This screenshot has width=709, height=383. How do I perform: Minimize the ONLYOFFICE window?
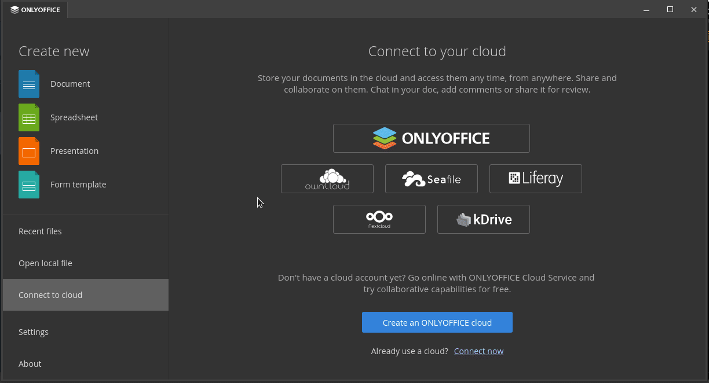pyautogui.click(x=646, y=10)
